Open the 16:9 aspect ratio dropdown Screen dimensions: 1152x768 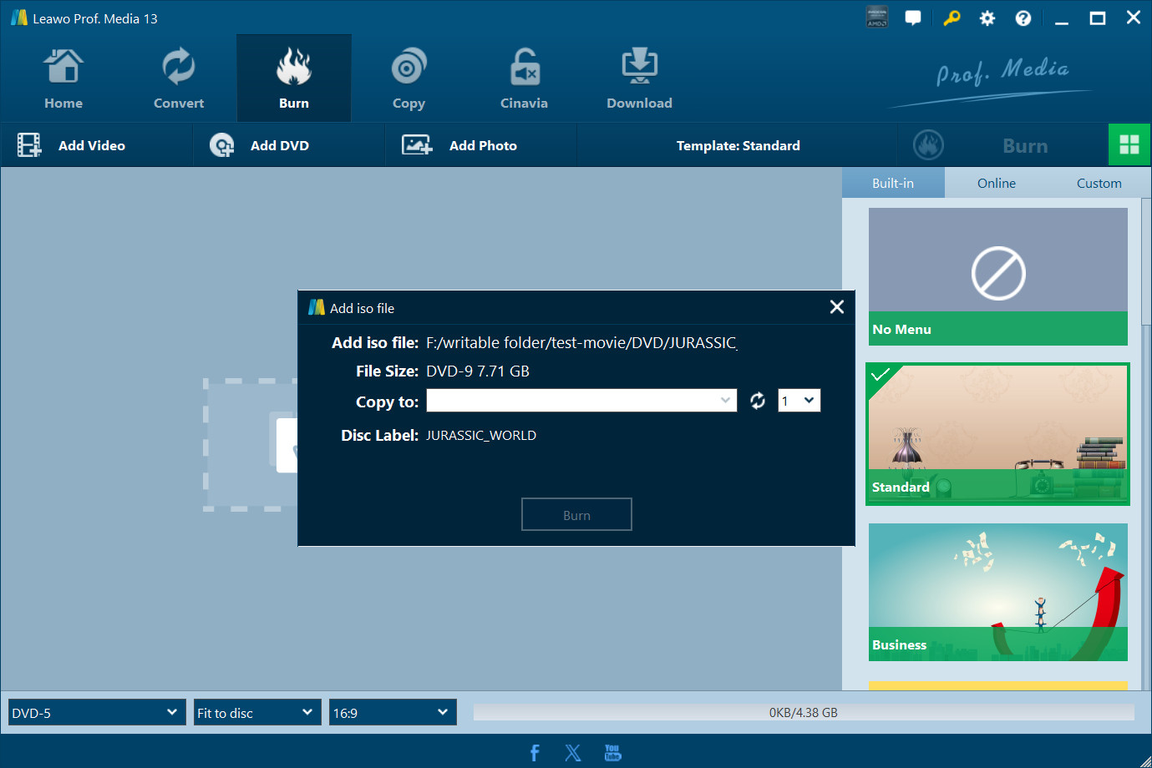point(393,712)
